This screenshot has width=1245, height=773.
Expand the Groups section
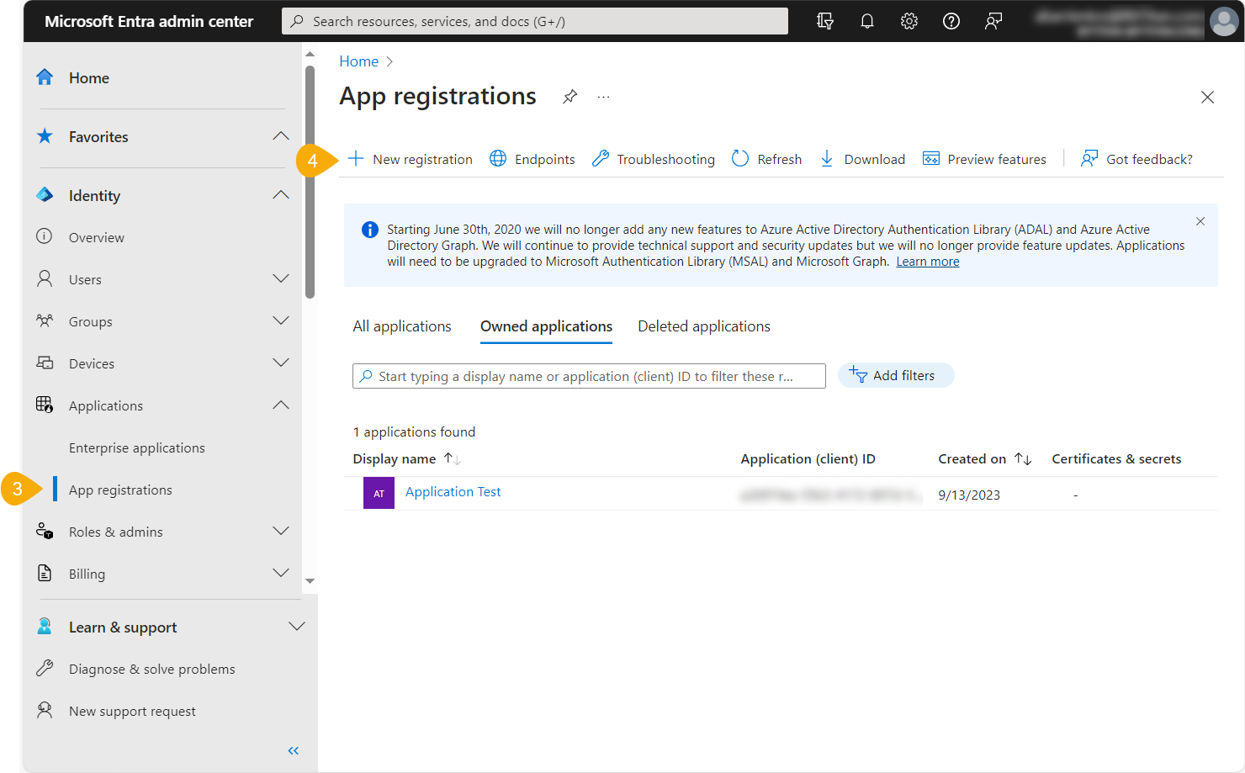280,320
